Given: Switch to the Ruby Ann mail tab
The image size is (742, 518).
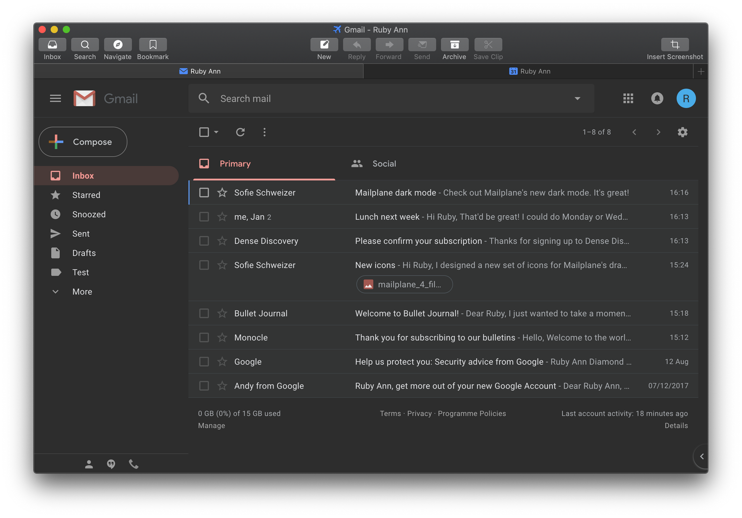Looking at the screenshot, I should click(x=200, y=71).
